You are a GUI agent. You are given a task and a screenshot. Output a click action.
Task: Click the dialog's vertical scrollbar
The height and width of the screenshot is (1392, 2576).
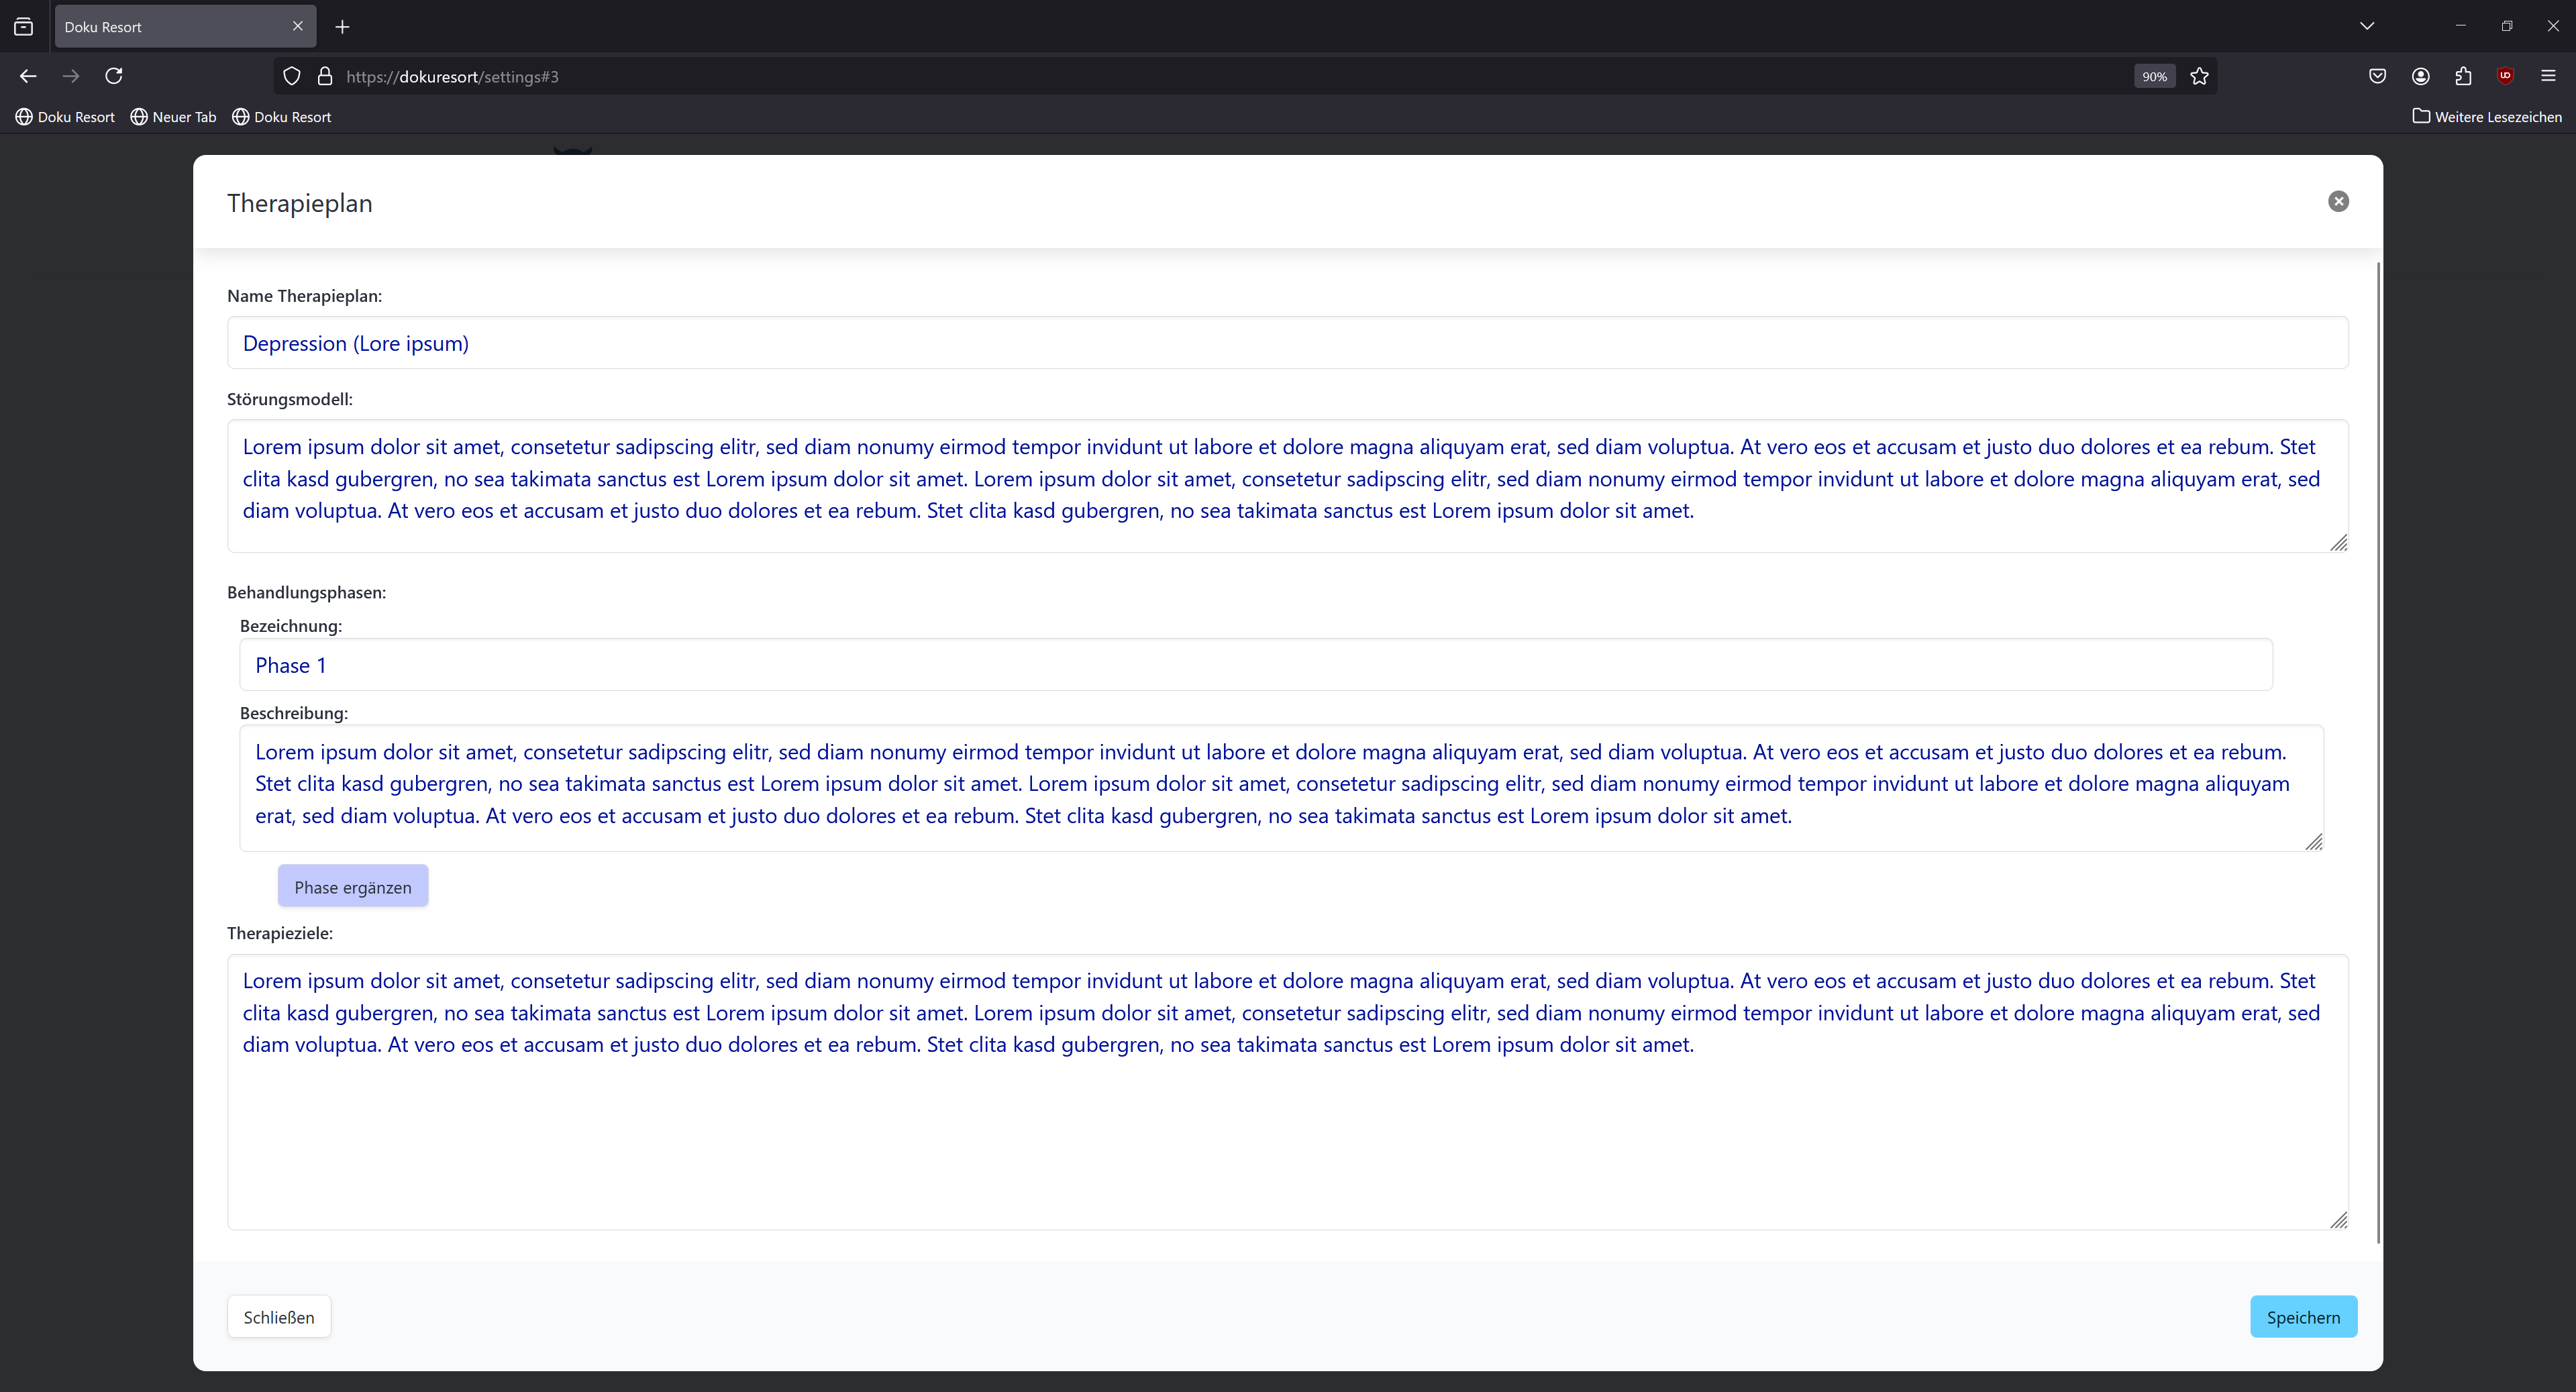tap(2378, 752)
